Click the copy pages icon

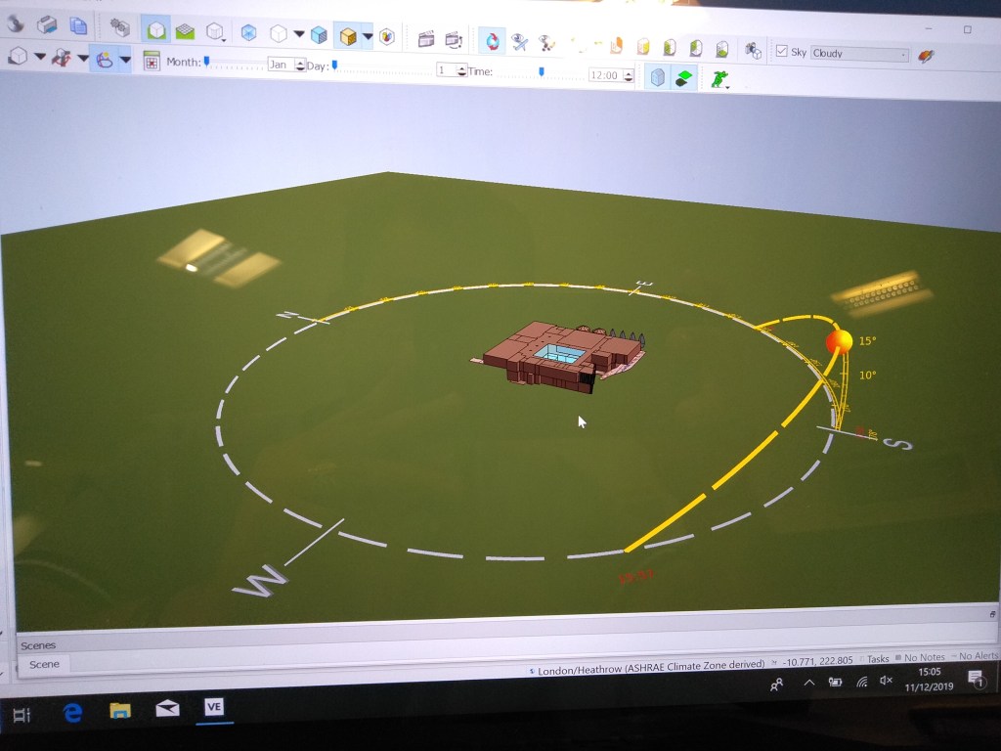click(78, 26)
